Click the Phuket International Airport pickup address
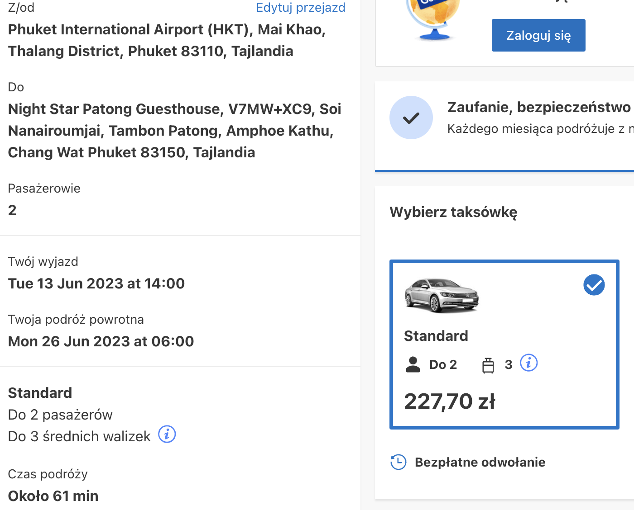634x510 pixels. point(167,40)
